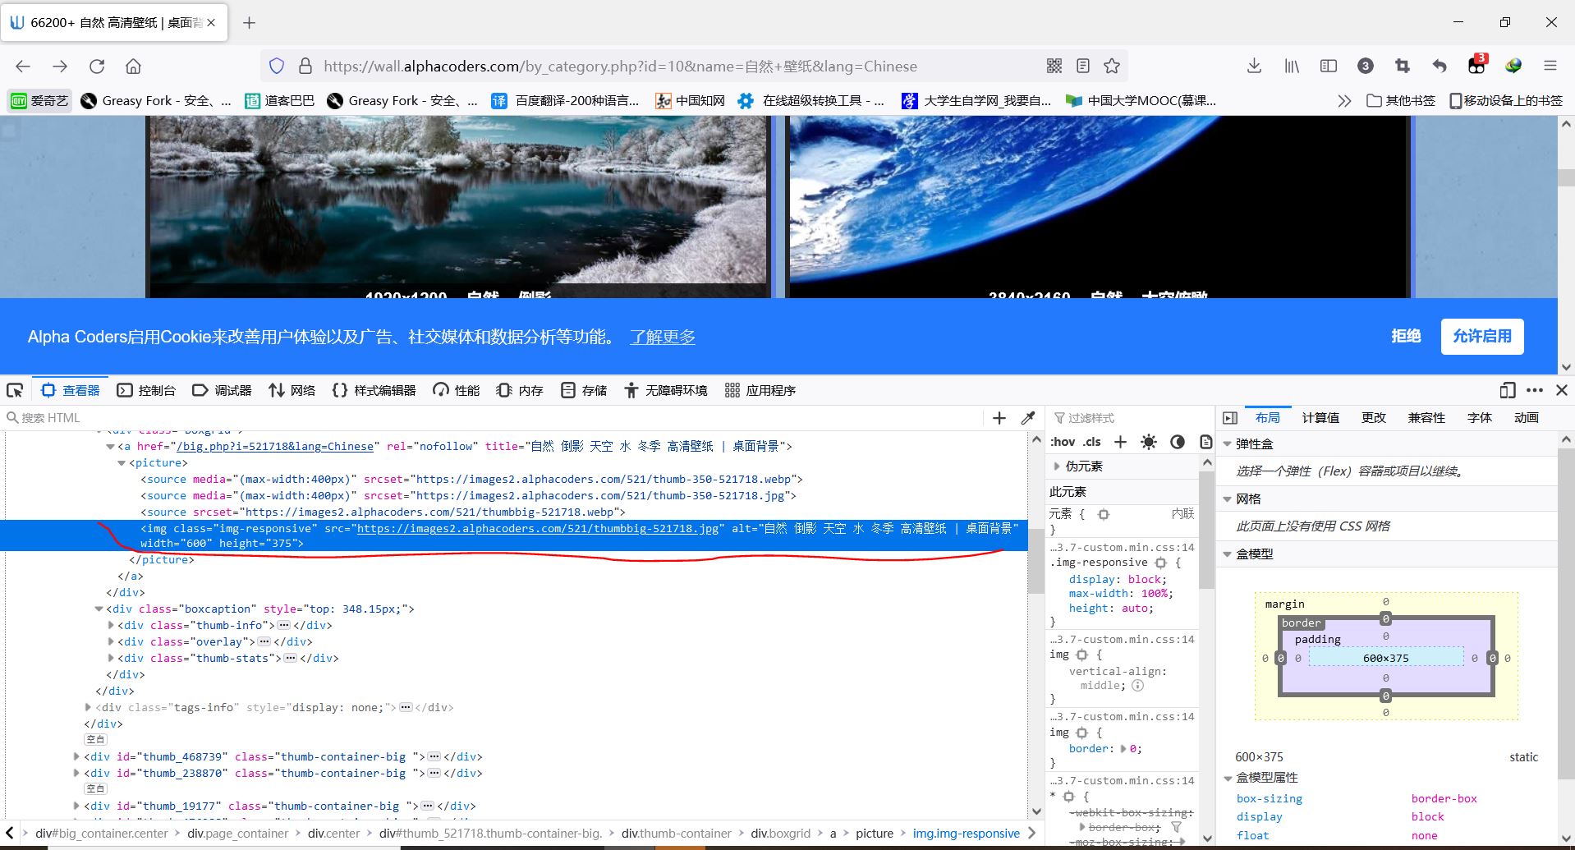Go to browser home page
The image size is (1575, 850).
point(134,67)
